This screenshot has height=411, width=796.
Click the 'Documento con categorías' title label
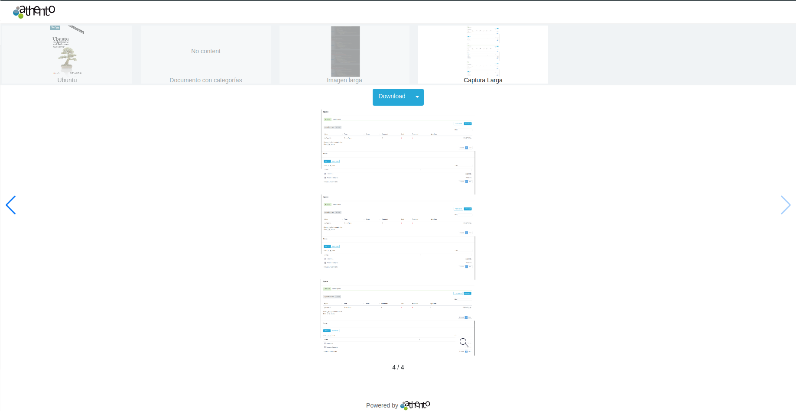click(x=206, y=80)
